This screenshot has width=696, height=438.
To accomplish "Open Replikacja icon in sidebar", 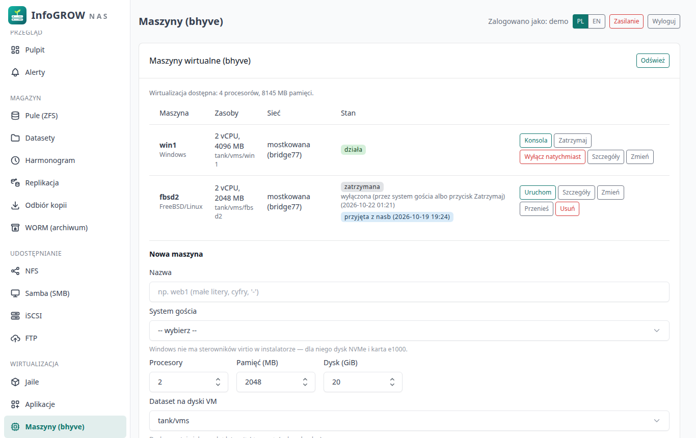I will 15,183.
